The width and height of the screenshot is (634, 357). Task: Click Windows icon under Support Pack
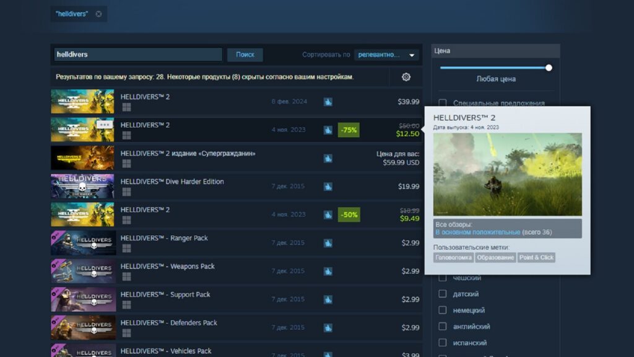[126, 305]
